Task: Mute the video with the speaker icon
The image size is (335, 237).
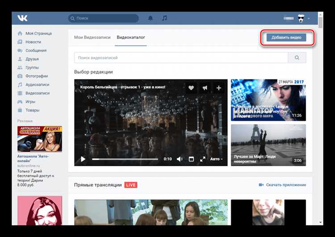Action: [180, 159]
